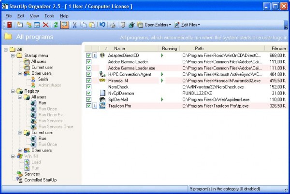
Task: Click the TrayIcon Pro program icon
Action: [x=102, y=106]
